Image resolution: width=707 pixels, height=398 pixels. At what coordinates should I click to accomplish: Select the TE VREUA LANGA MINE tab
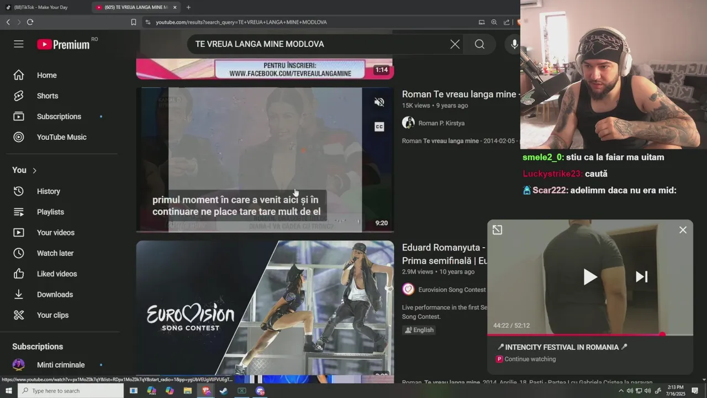click(135, 7)
